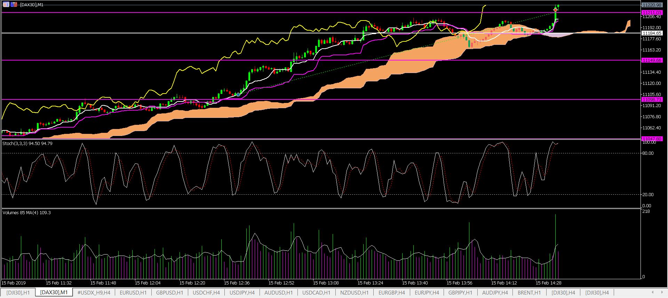Select the NZDUSD,H1 tab
Image resolution: width=668 pixels, height=298 pixels.
(x=355, y=292)
